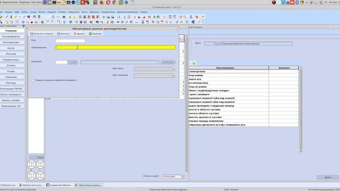Click the white Алгоритм code field
340x191 pixels.
tap(62, 62)
